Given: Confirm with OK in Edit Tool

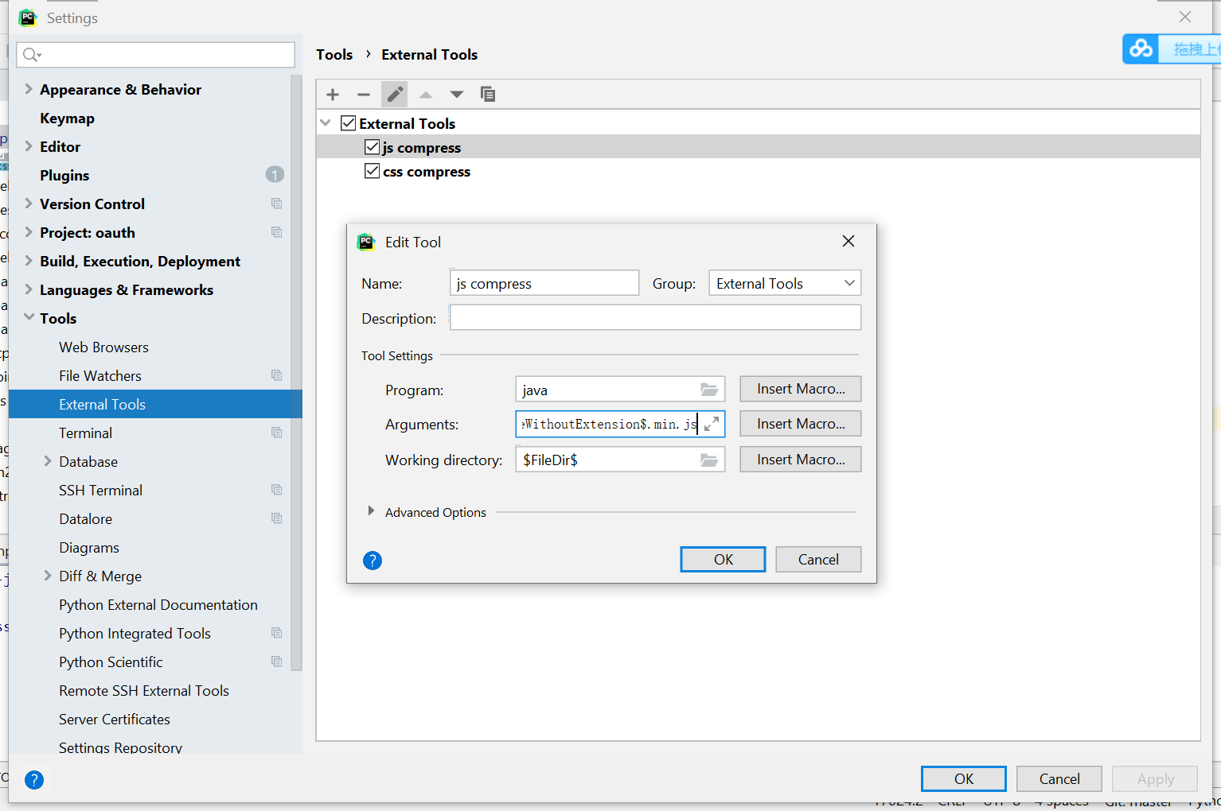Looking at the screenshot, I should [722, 559].
